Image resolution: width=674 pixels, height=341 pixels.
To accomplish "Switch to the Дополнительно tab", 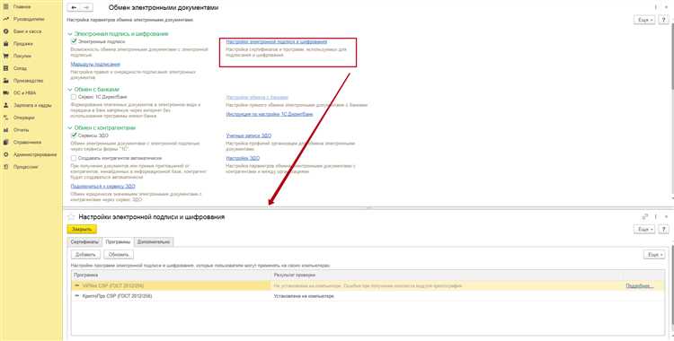I will click(154, 241).
